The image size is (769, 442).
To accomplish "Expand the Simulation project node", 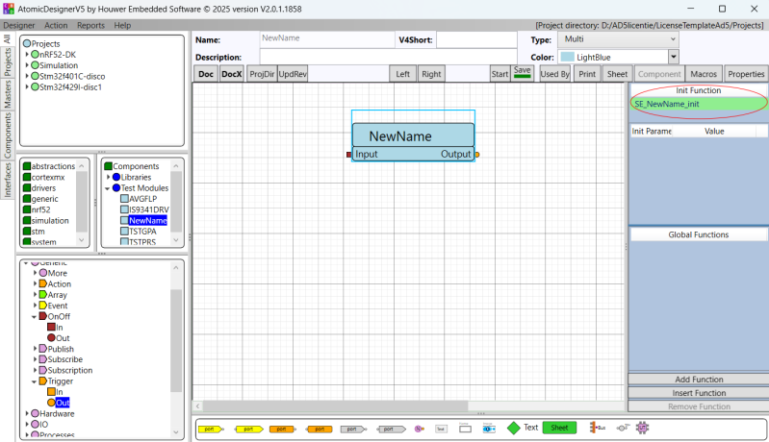I will [29, 65].
